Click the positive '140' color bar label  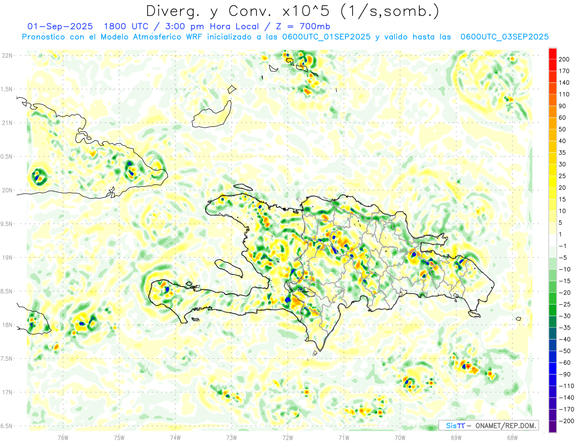(x=564, y=83)
